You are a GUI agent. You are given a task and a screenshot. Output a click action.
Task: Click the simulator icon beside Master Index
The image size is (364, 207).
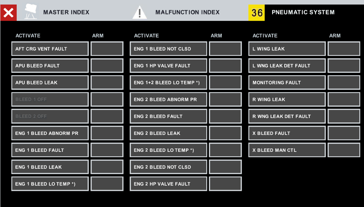pos(31,12)
